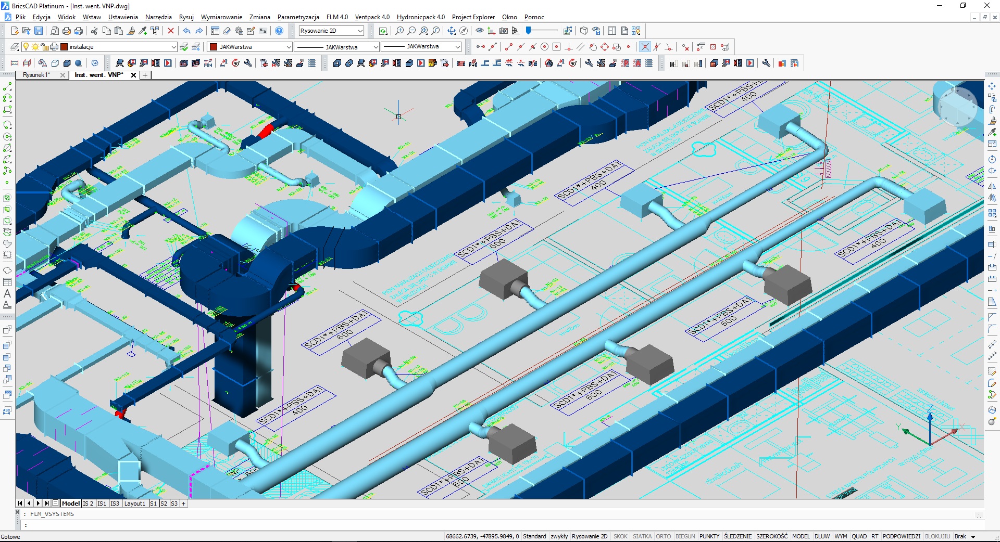1000x542 pixels.
Task: Expand the JAKWarstwa color dropdown
Action: click(x=289, y=47)
